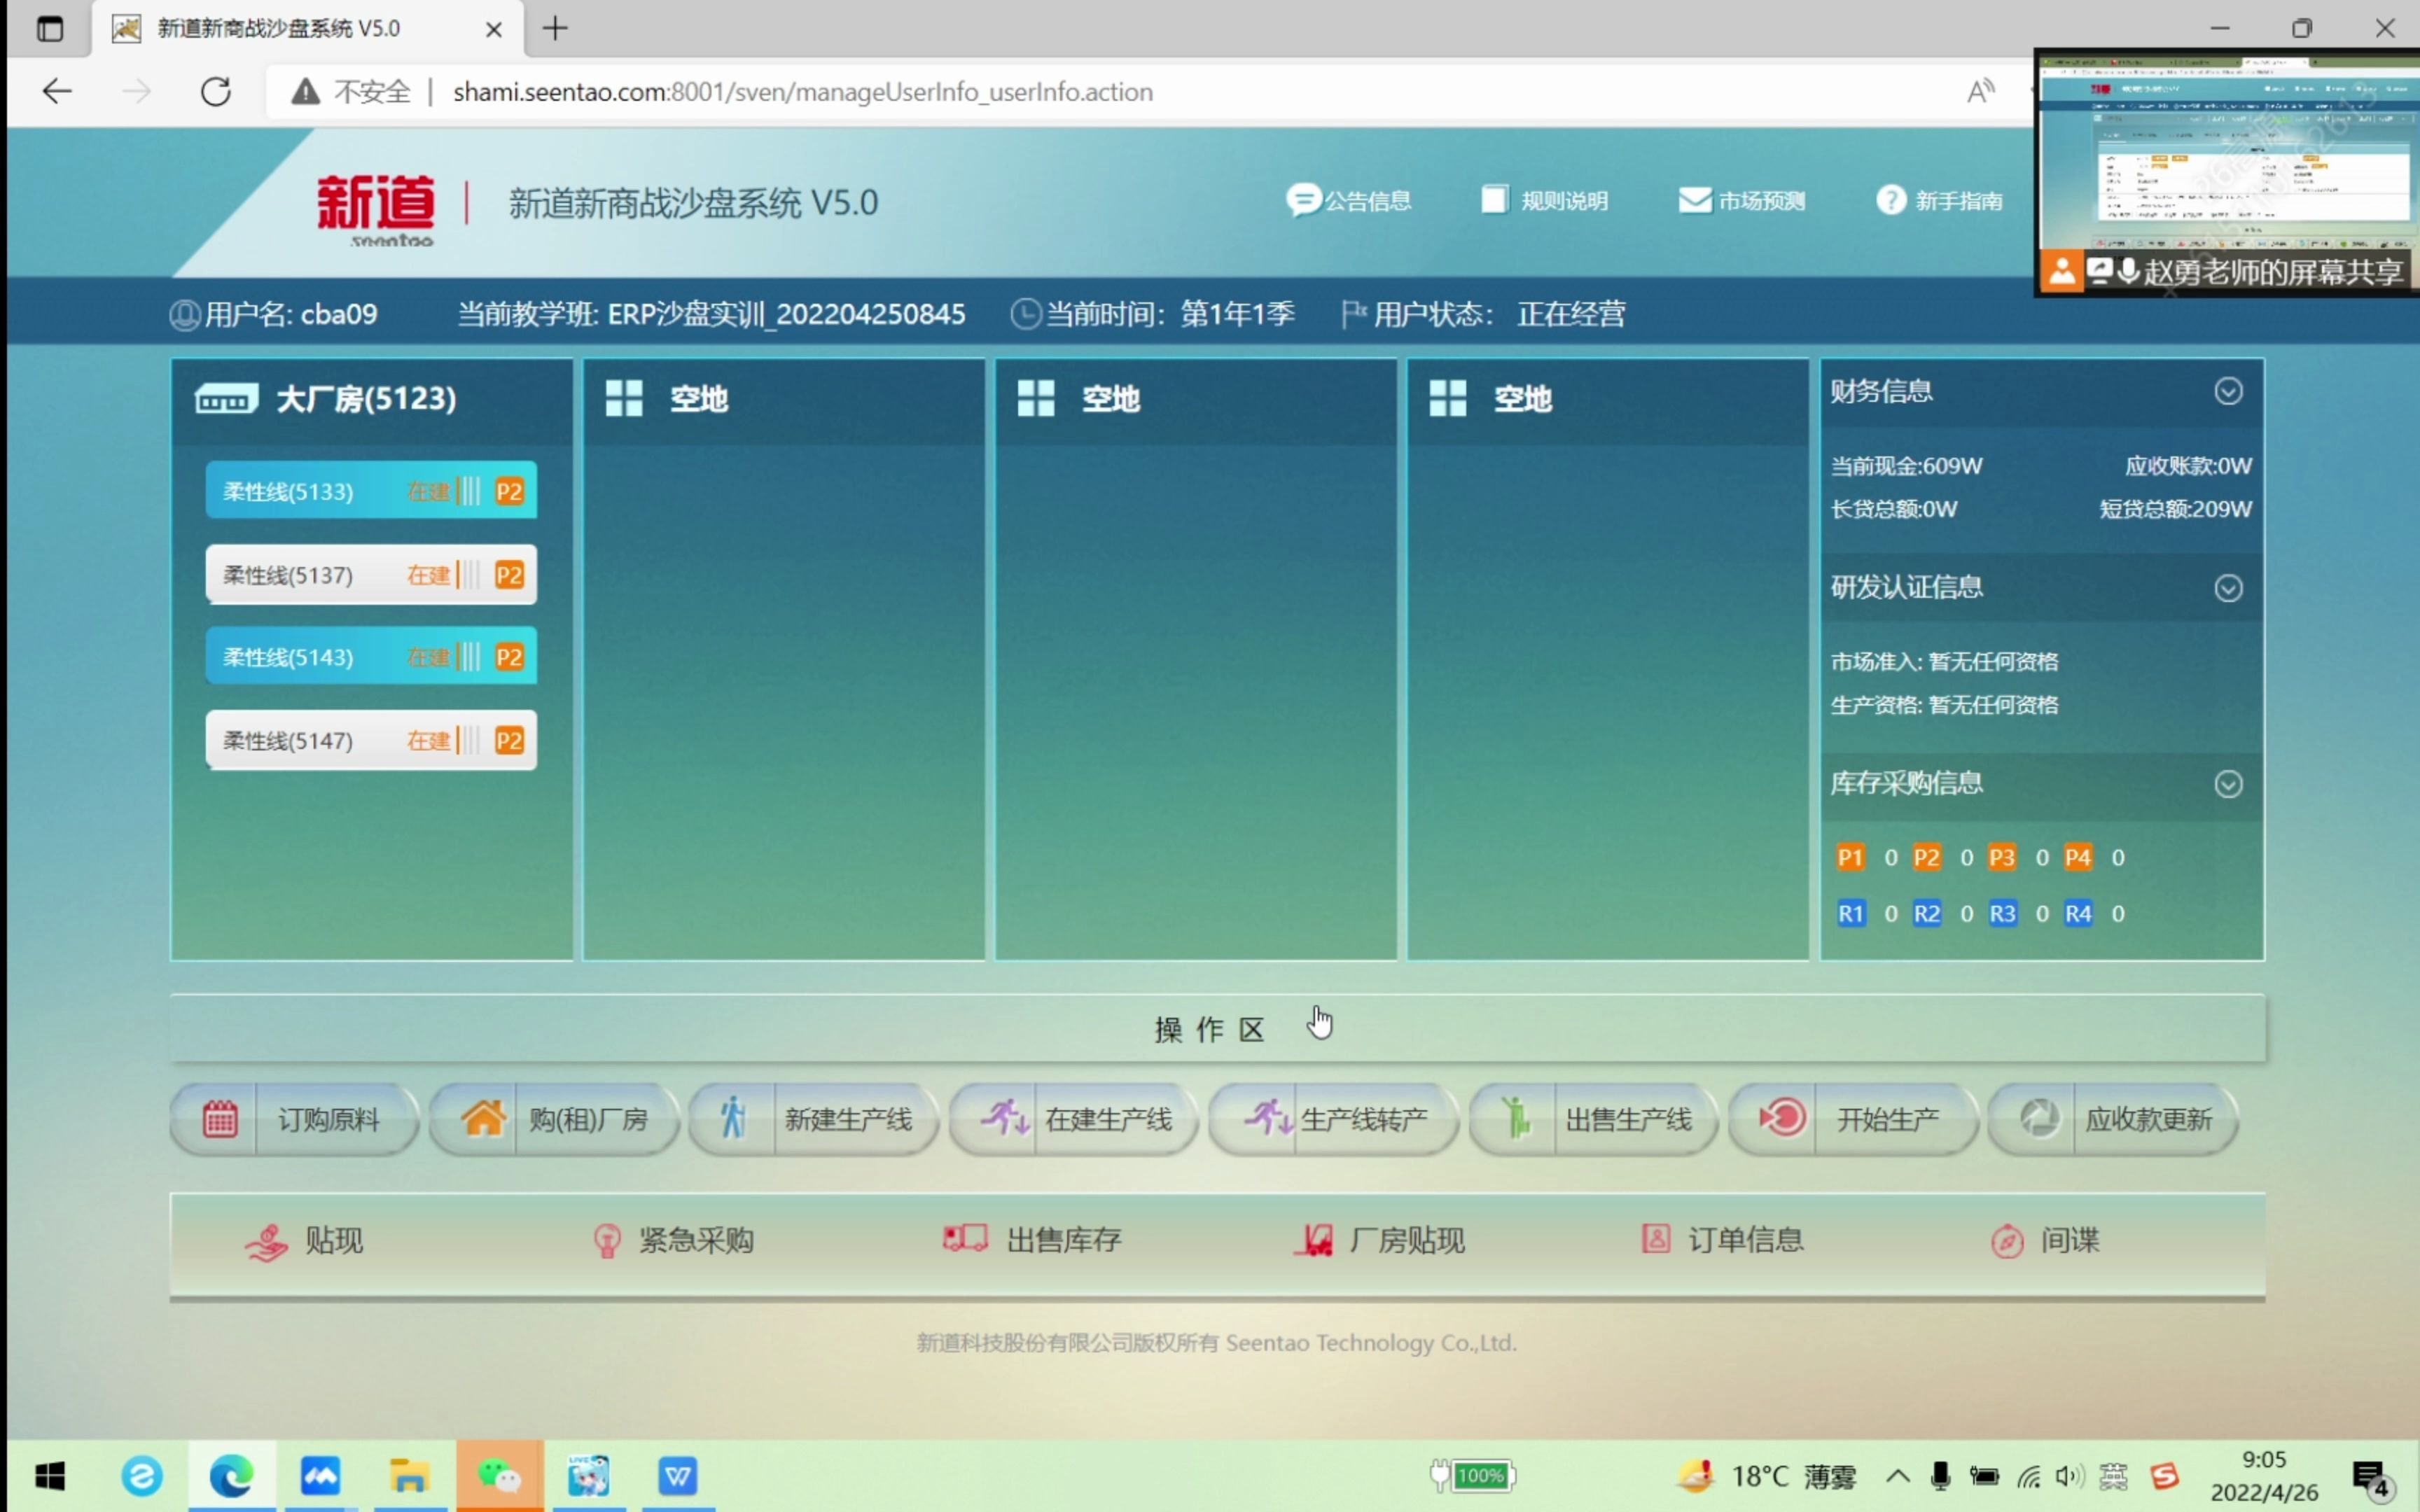Click the 不安全 site security warning

click(351, 92)
